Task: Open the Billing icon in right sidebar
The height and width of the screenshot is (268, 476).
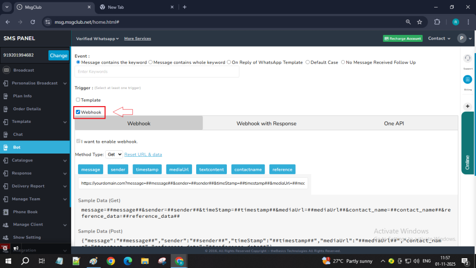Action: pos(468,80)
